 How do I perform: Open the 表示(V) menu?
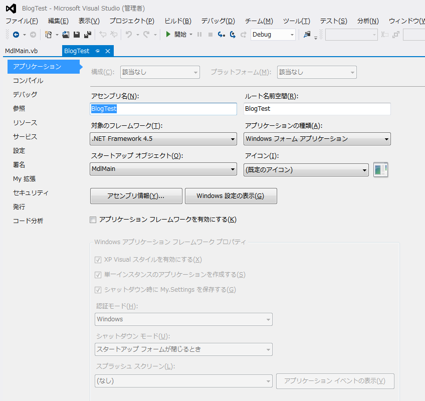(x=89, y=21)
